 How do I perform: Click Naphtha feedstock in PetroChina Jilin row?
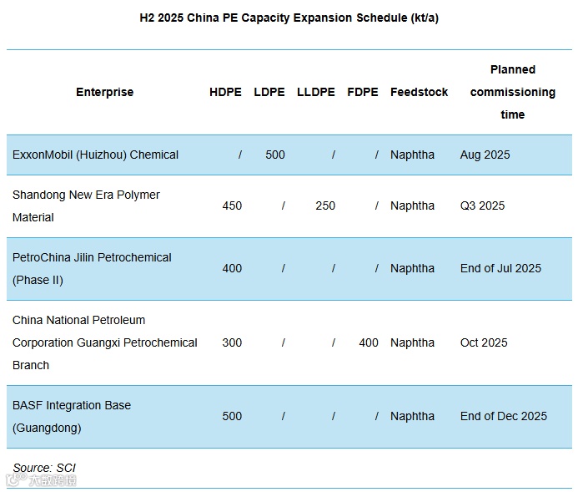pyautogui.click(x=412, y=268)
